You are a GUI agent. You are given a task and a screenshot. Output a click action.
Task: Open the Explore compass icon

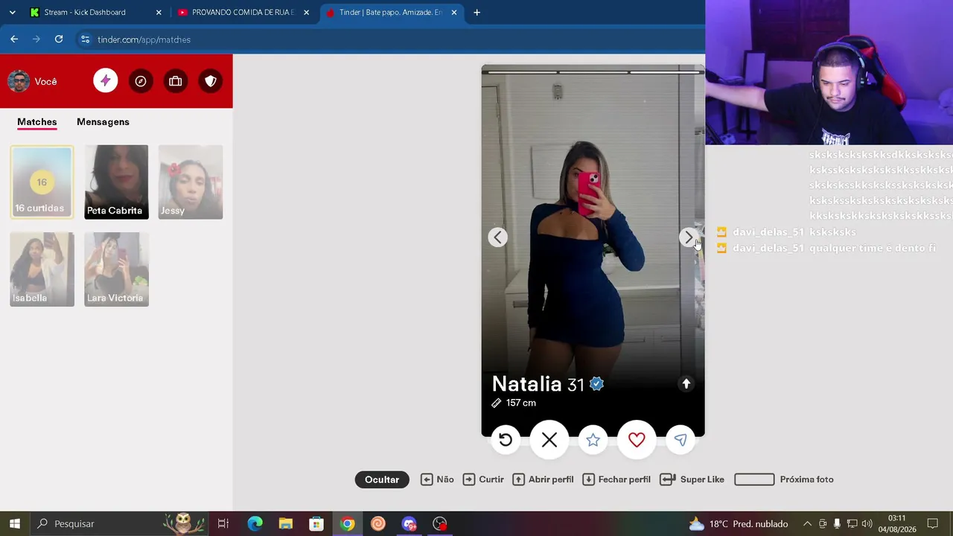click(x=140, y=81)
